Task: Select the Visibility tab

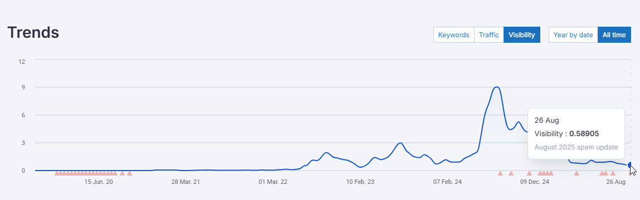Action: tap(521, 35)
